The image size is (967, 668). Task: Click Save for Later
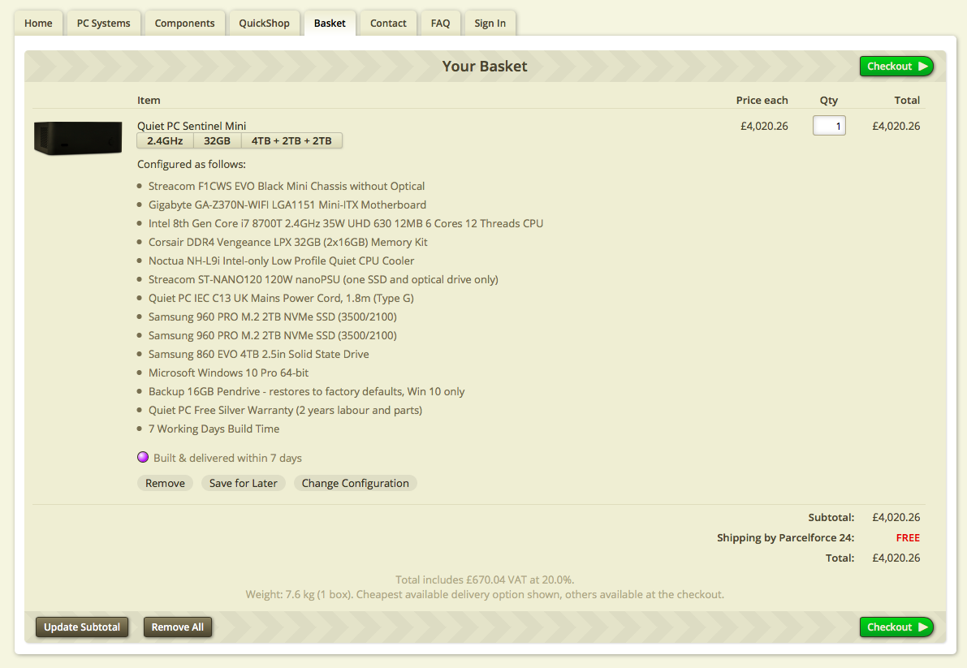click(244, 483)
